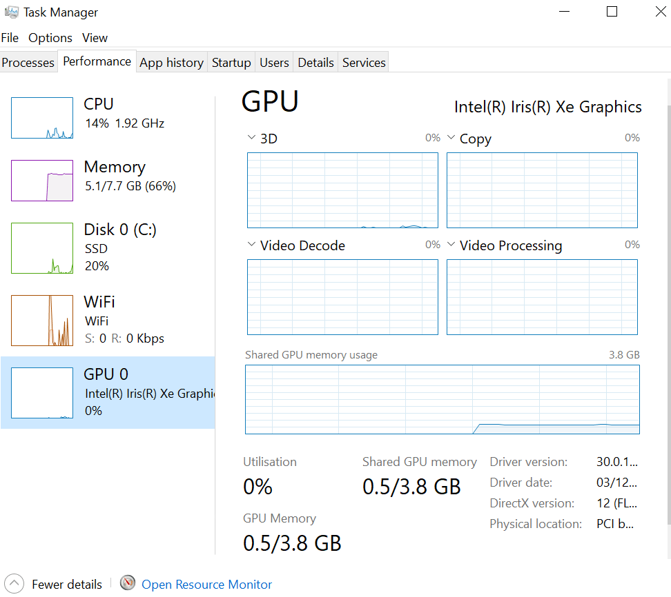Open the View menu

coord(95,38)
